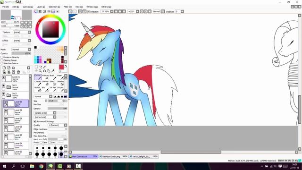Show the color wheel panel
Viewport: 302px width, 170px height.
point(36,11)
